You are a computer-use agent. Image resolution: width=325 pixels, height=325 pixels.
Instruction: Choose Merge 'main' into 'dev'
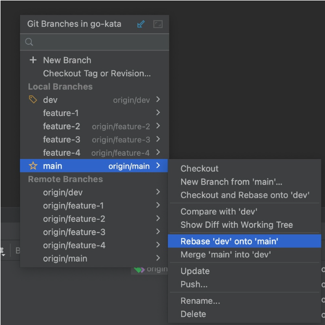pos(225,255)
